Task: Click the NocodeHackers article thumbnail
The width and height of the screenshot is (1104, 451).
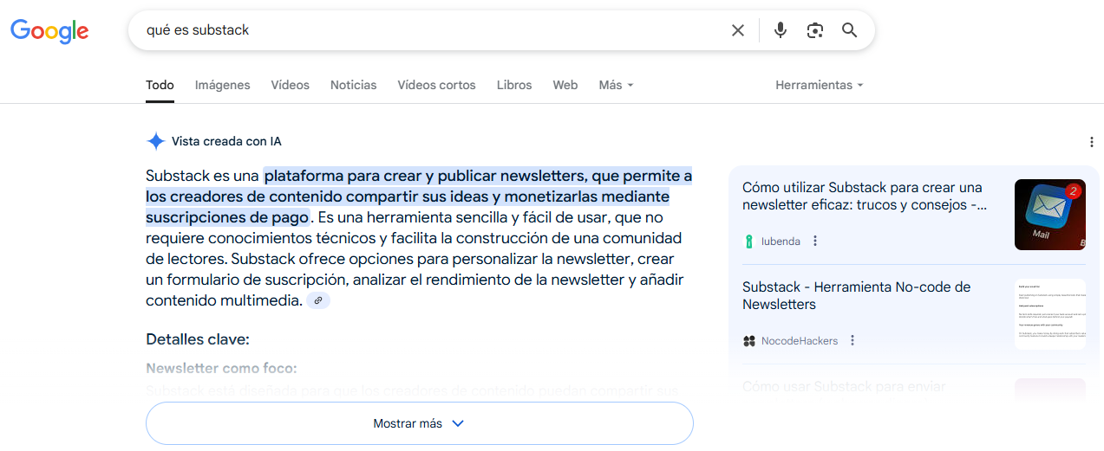Action: (1050, 314)
